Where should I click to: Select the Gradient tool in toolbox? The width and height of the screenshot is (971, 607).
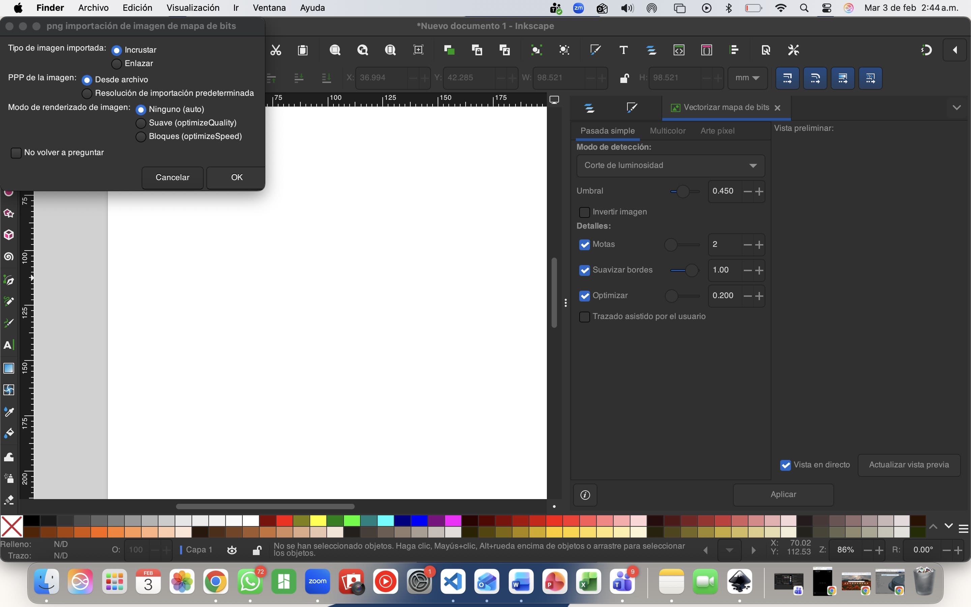[x=9, y=369]
